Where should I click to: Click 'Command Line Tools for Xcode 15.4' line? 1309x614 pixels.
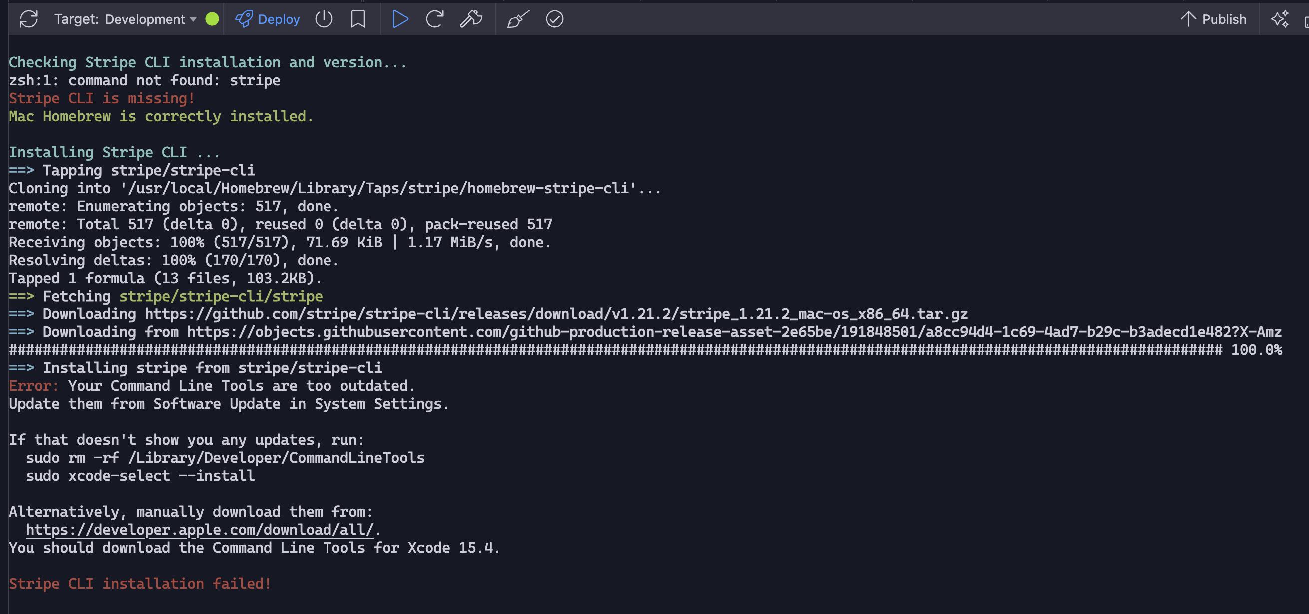coord(255,548)
